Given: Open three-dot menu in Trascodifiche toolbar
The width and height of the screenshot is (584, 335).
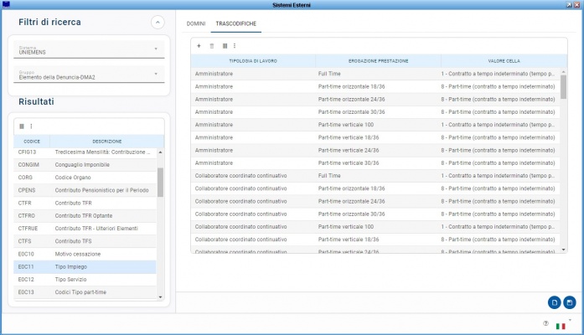Looking at the screenshot, I should point(235,45).
